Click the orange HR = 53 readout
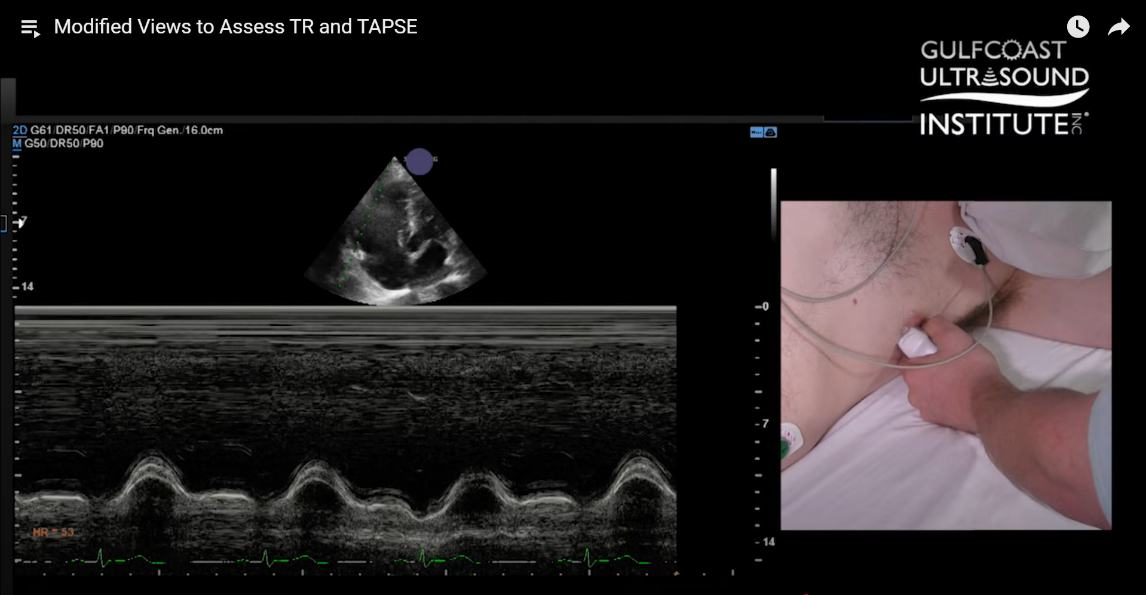 pyautogui.click(x=53, y=532)
